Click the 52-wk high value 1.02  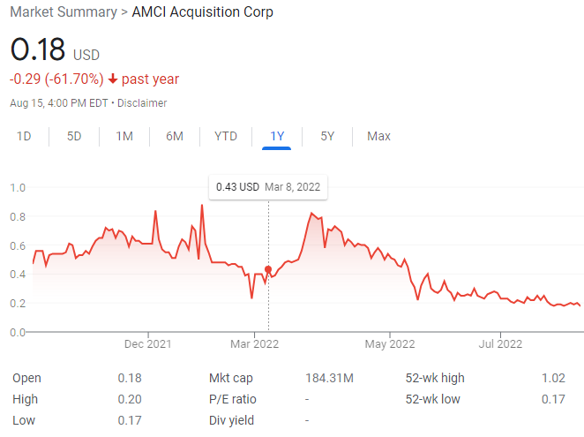click(x=553, y=378)
